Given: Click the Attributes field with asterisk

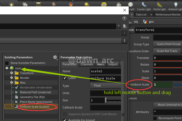Looking at the screenshot, I should (168, 112).
